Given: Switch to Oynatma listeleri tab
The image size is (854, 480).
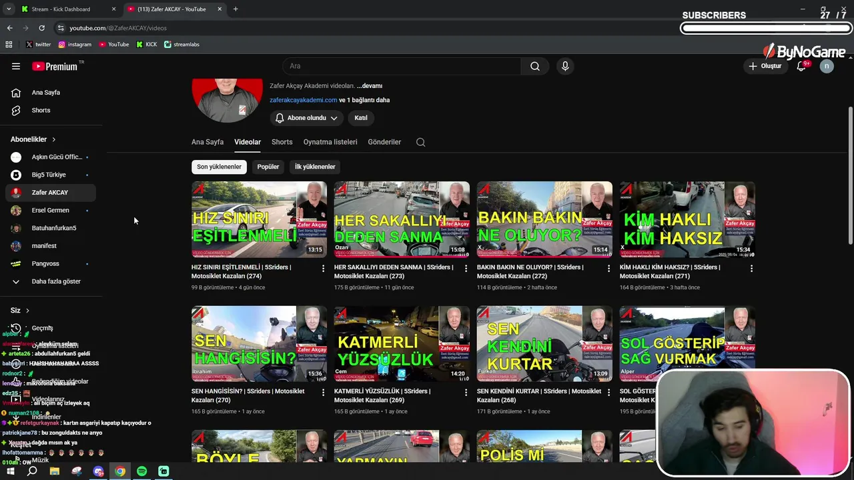Looking at the screenshot, I should [330, 142].
